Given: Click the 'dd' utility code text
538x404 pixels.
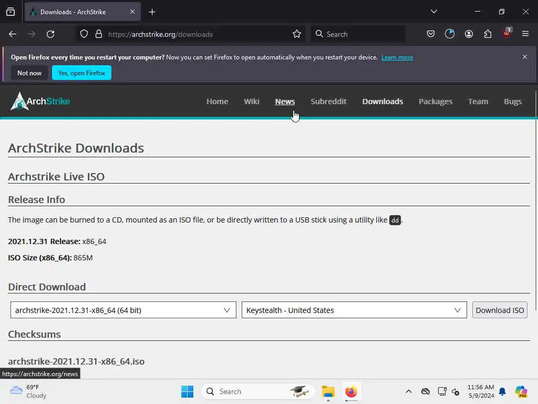Looking at the screenshot, I should pos(395,220).
